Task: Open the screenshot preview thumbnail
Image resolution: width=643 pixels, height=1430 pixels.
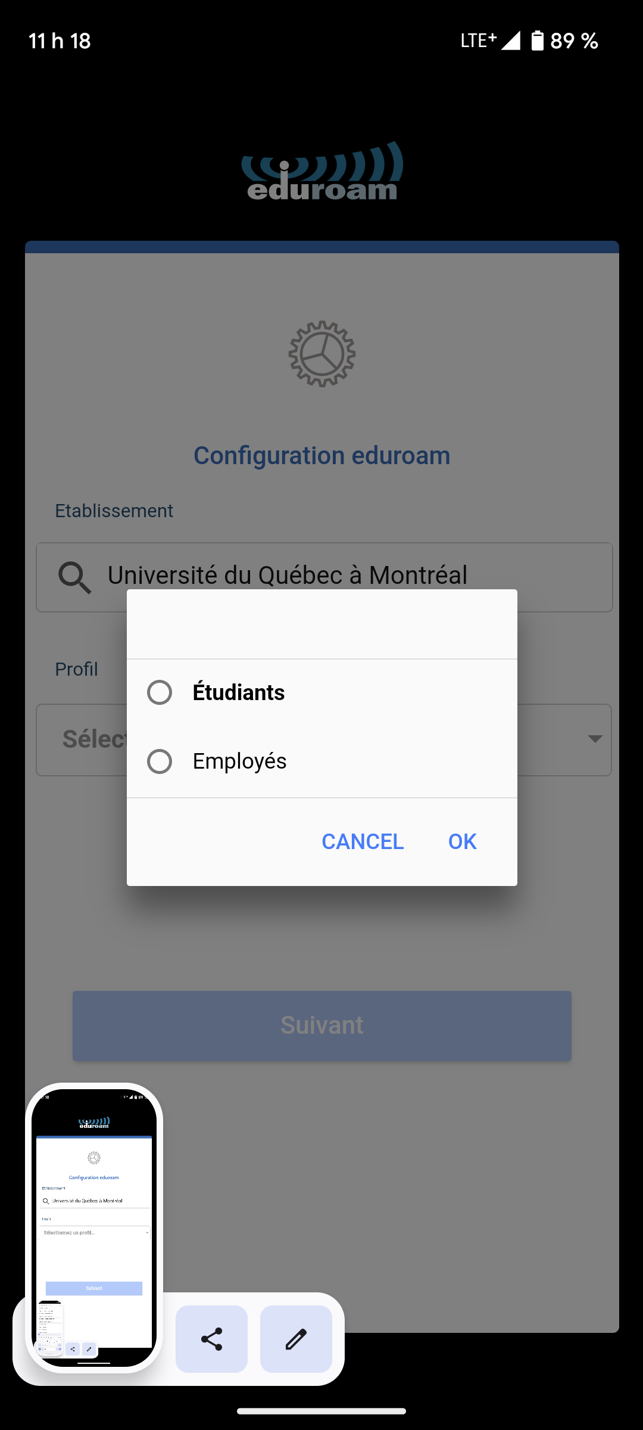Action: (x=94, y=1227)
